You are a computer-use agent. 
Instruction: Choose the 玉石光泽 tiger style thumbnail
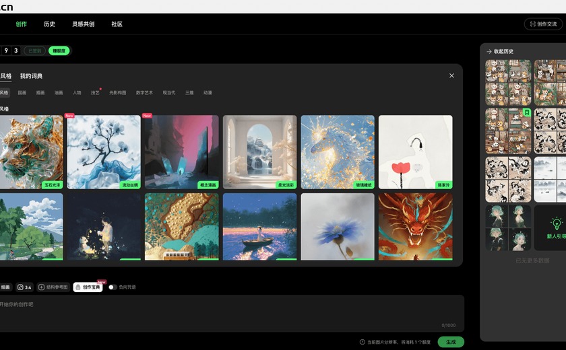31,152
